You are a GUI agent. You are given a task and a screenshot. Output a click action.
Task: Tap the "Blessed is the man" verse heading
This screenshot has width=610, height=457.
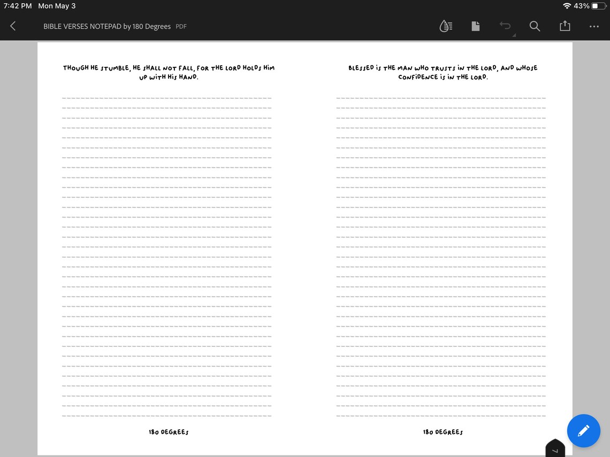(443, 72)
